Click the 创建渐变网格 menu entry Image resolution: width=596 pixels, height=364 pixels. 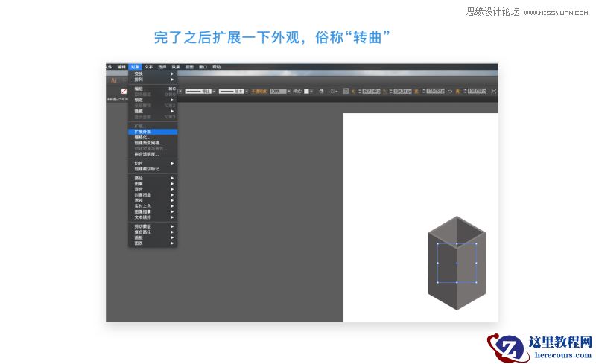pyautogui.click(x=148, y=143)
